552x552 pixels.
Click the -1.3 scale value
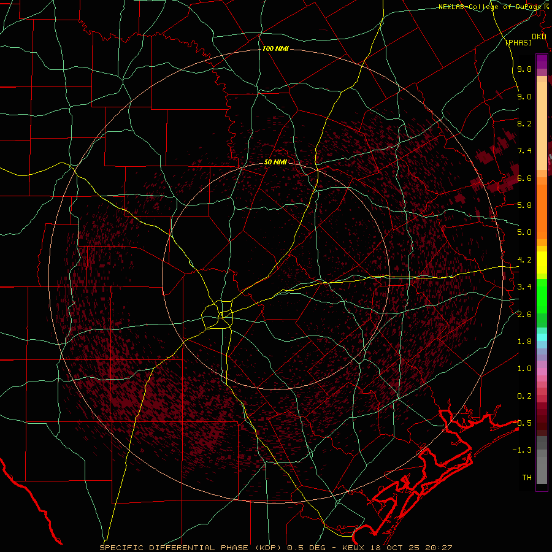pos(522,450)
